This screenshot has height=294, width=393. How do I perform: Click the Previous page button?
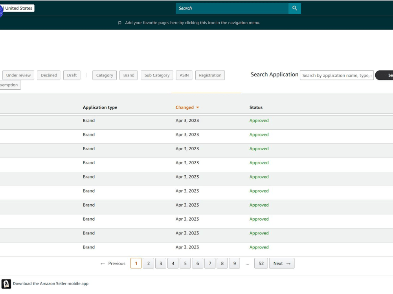coord(113,263)
